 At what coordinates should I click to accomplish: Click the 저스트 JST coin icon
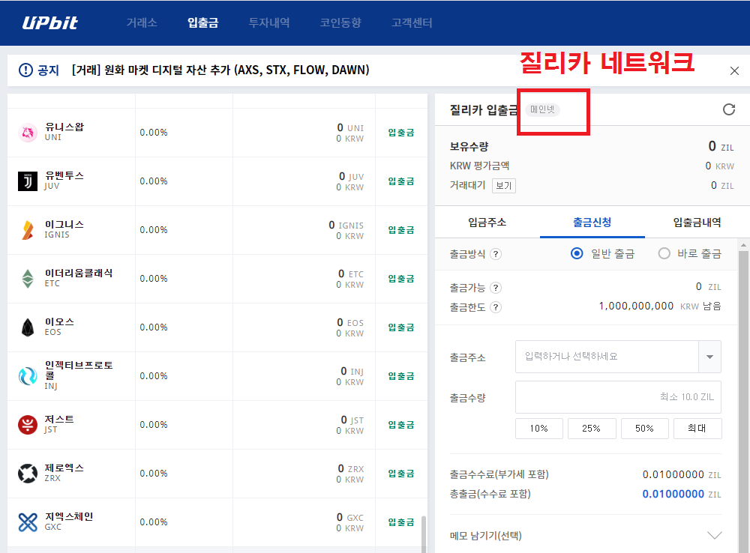pos(28,425)
